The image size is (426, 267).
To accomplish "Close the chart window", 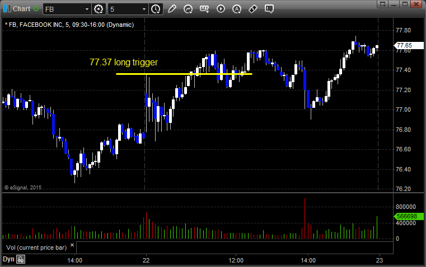I will click(x=416, y=4).
